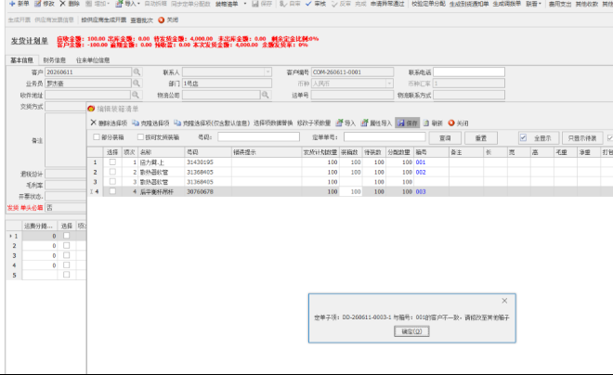Close the message dialog with X
Image resolution: width=613 pixels, height=375 pixels.
504,301
